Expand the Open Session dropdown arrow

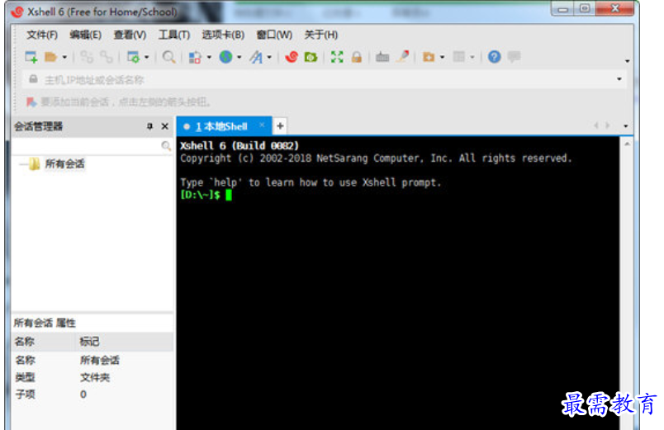pos(64,57)
